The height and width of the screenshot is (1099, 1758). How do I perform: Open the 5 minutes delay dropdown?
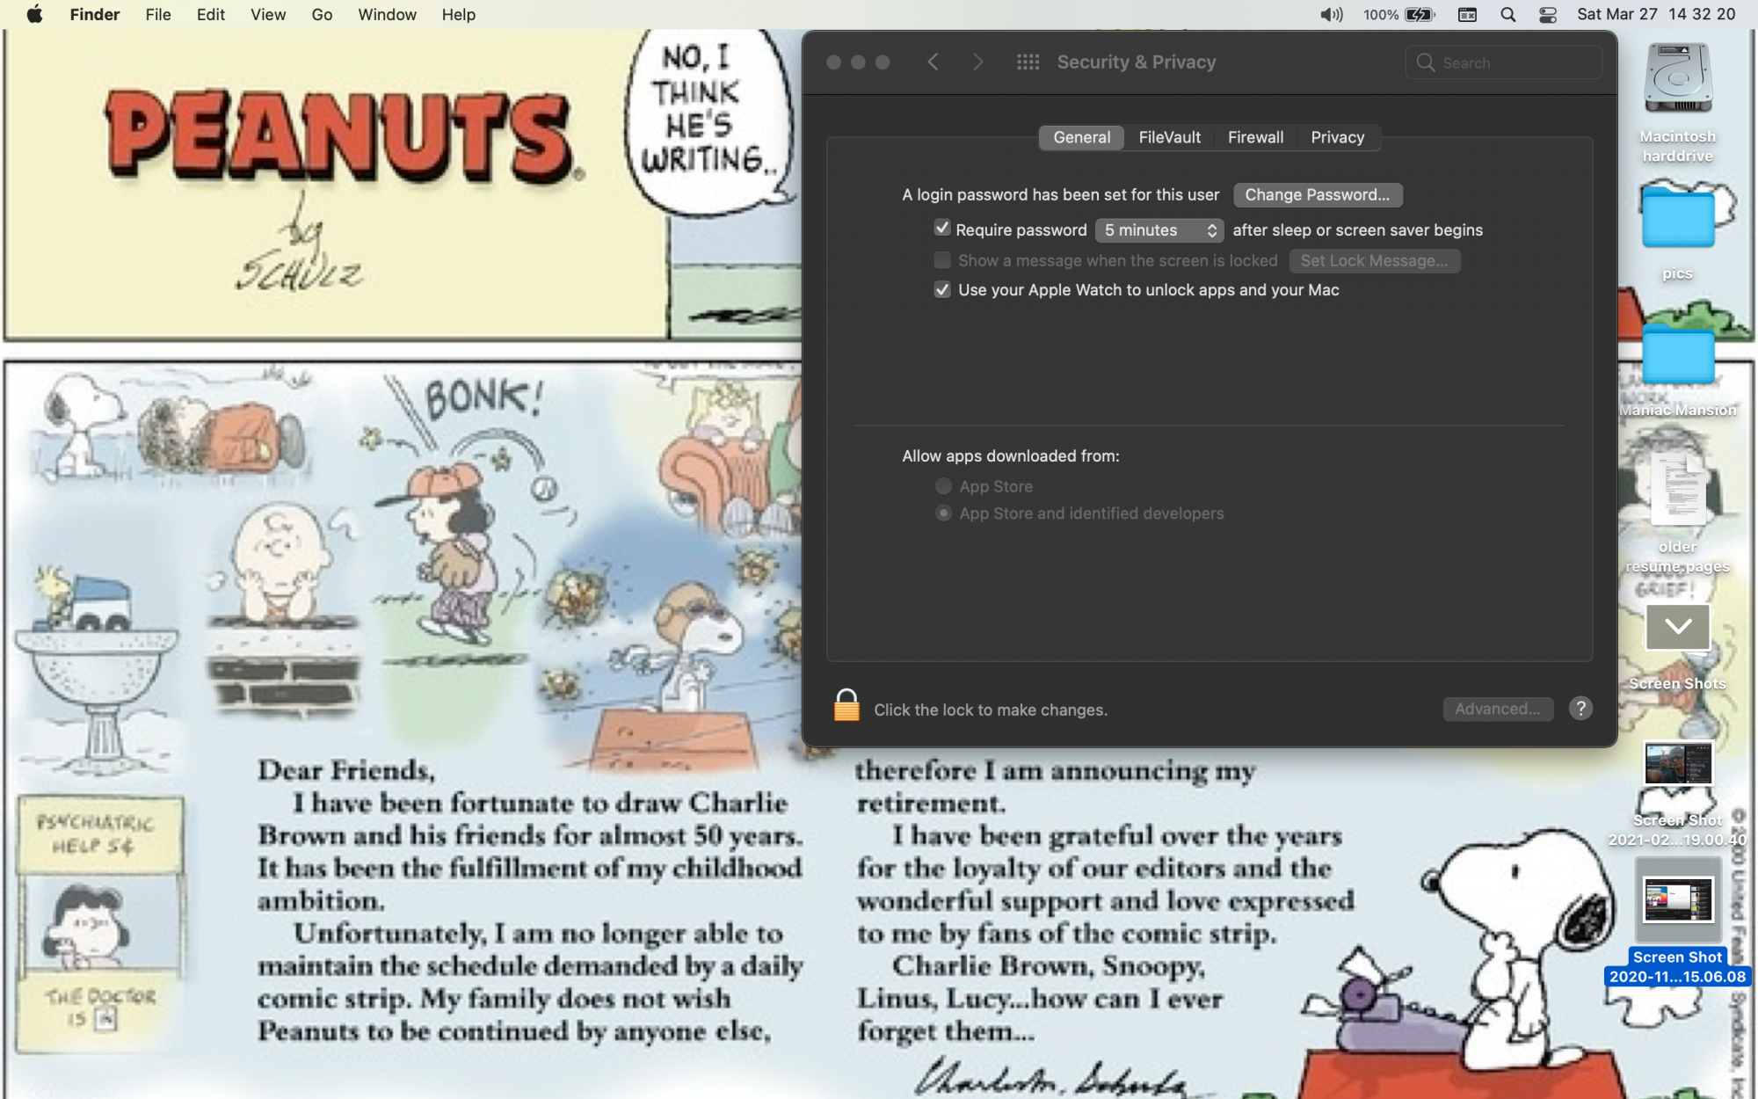[1159, 230]
